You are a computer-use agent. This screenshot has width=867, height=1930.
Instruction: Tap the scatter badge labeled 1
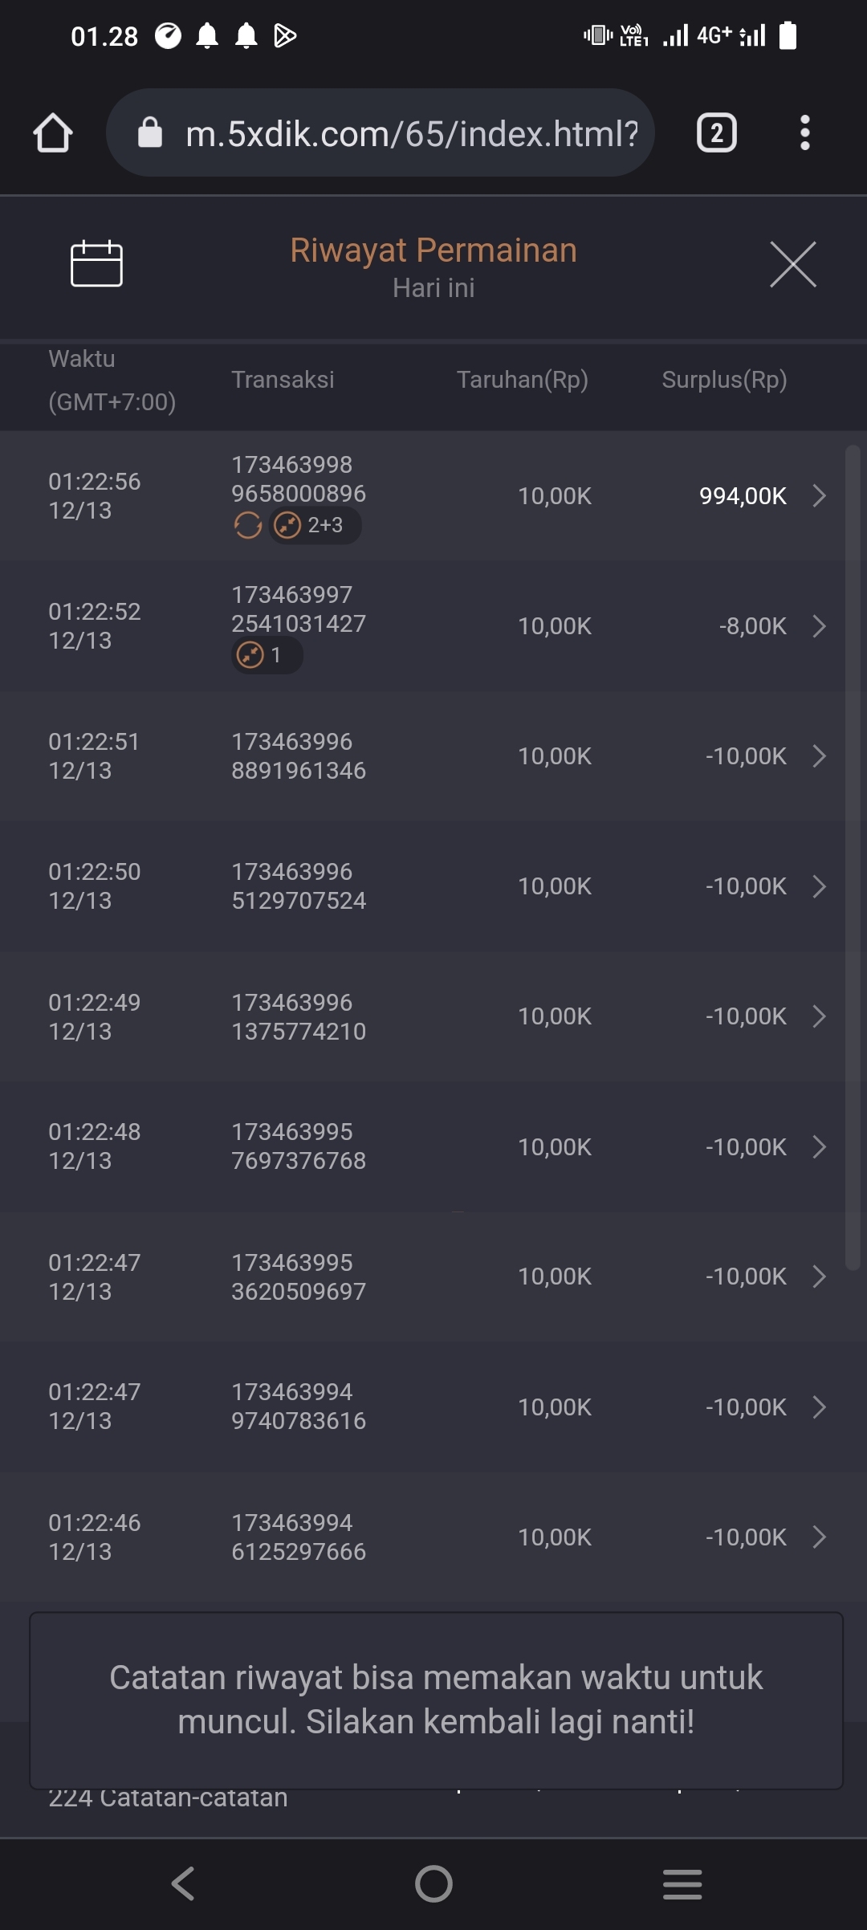[267, 656]
